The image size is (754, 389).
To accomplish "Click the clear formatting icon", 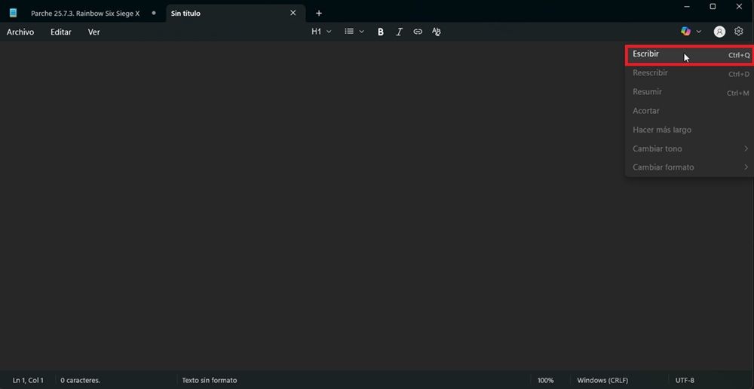I will click(437, 32).
